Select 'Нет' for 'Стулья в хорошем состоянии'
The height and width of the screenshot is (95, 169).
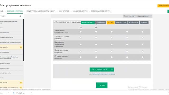96,57
